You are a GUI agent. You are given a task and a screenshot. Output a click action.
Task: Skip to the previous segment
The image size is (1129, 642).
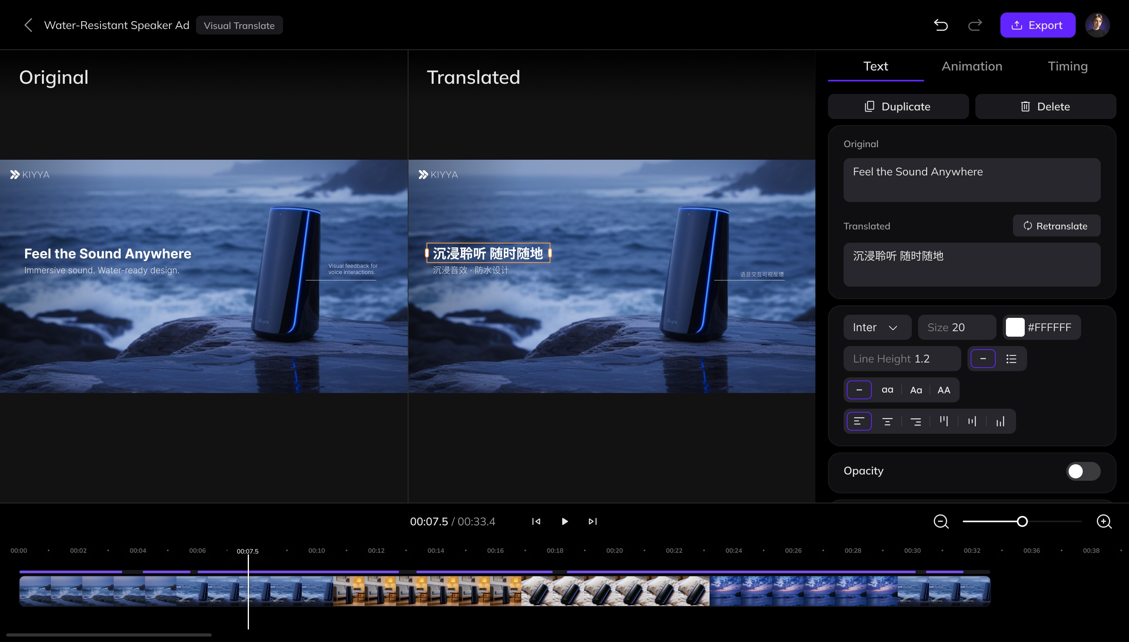coord(536,521)
